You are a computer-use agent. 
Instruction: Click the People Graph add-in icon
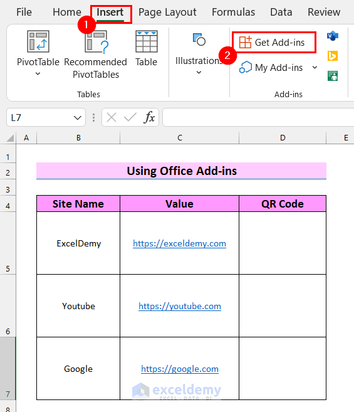pyautogui.click(x=333, y=76)
